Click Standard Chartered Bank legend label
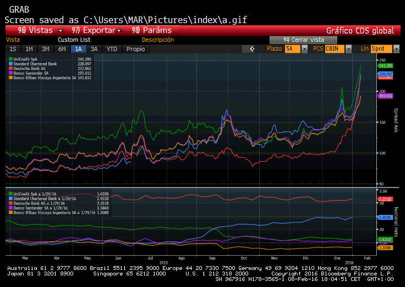 [x=35, y=64]
